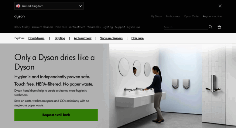Close the region selector with X icon
The image size is (236, 128).
[x=220, y=6]
